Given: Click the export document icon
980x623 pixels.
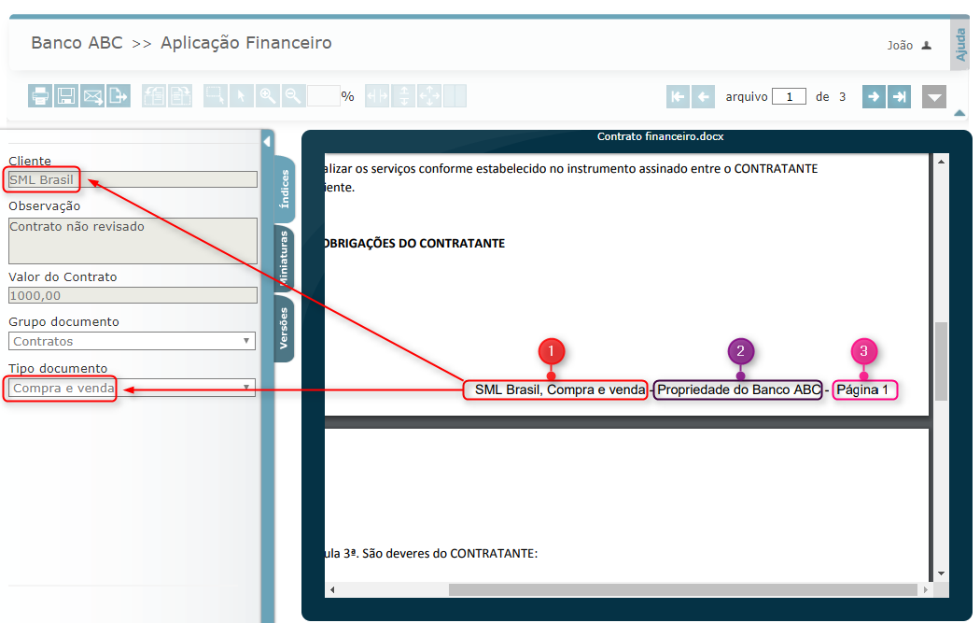Looking at the screenshot, I should coord(118,95).
